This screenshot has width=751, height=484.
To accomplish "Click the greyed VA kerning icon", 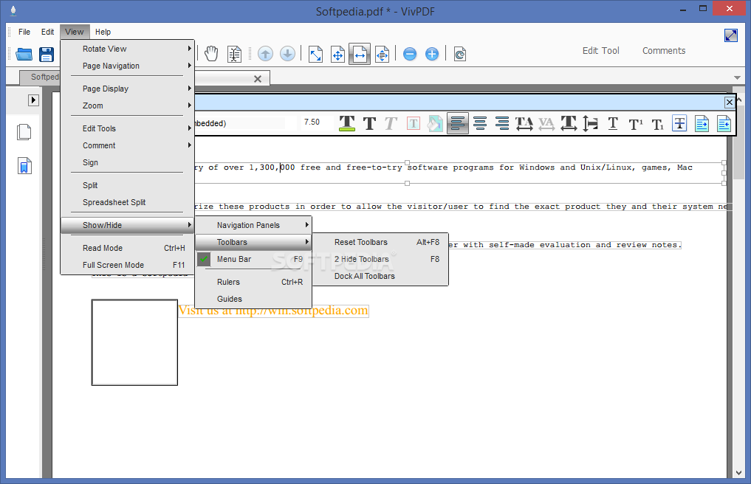I will [x=546, y=123].
